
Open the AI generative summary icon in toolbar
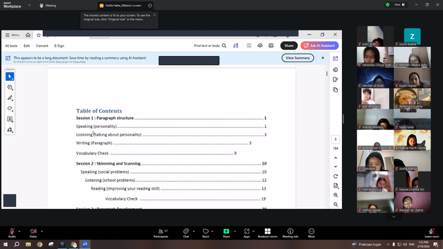click(235, 46)
